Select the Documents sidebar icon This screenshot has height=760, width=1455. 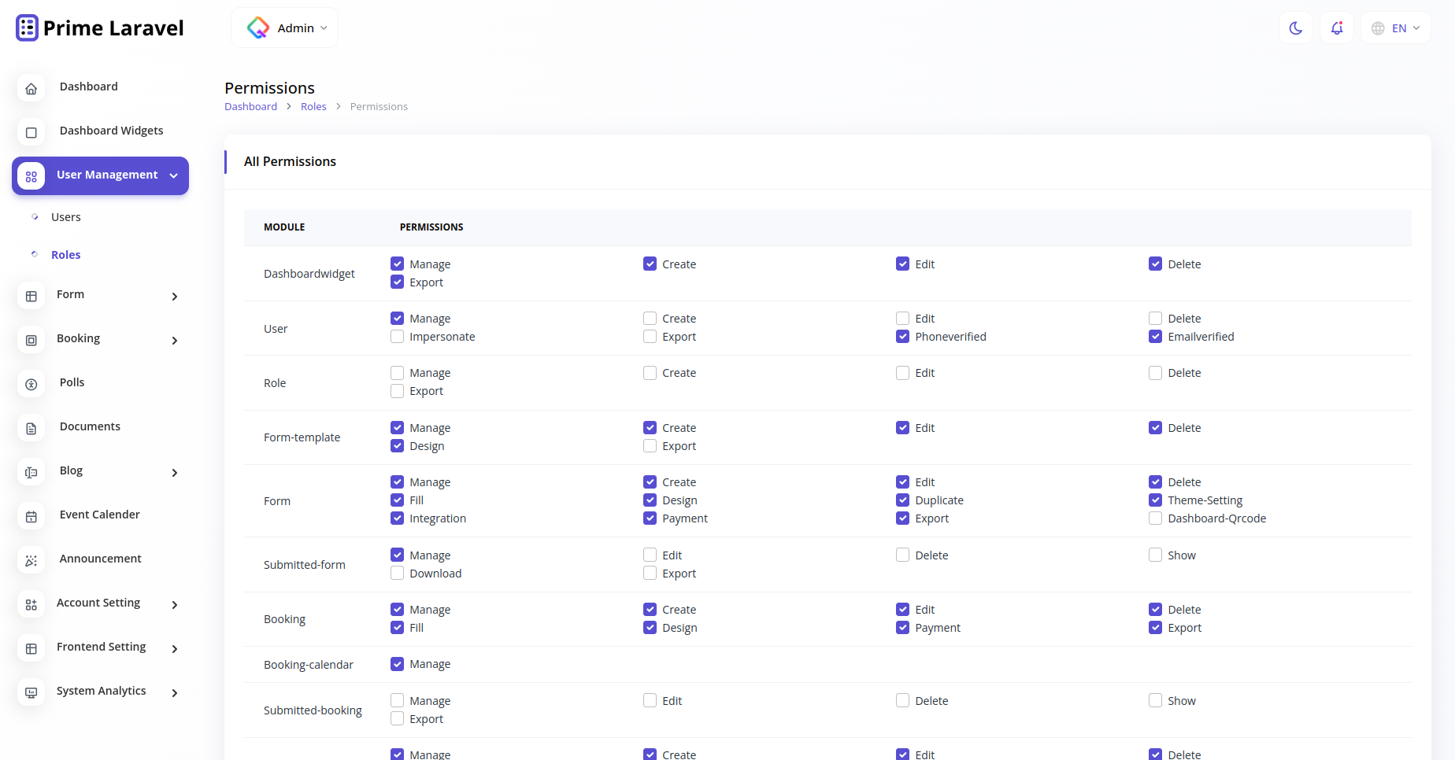31,428
